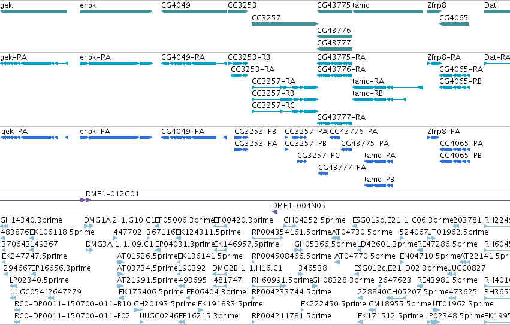Click the DME1-012G01 clone label

click(113, 194)
